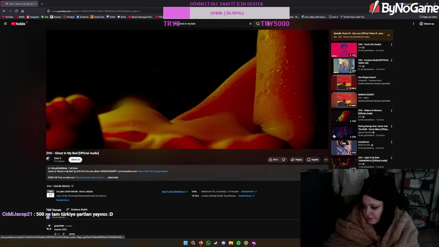Click the YouTube logo in the header
Image resolution: width=439 pixels, height=247 pixels.
coord(18,24)
